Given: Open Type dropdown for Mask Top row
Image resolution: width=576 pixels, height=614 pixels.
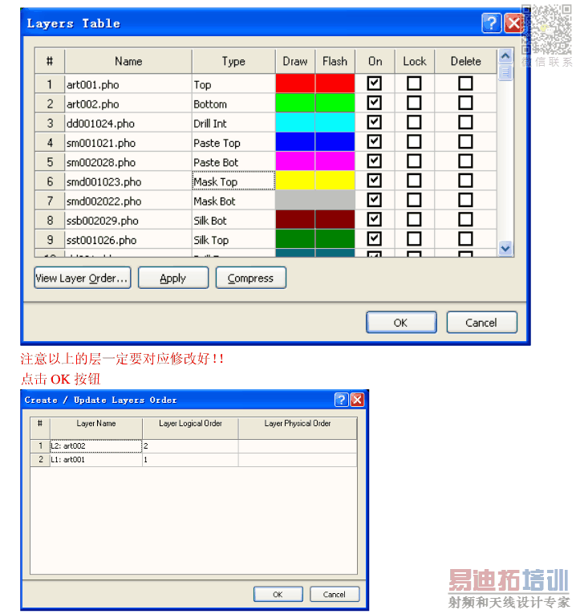Looking at the screenshot, I should pos(233,181).
